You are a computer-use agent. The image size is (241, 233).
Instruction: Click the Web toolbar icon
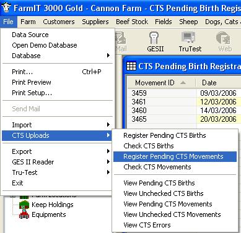(x=223, y=38)
